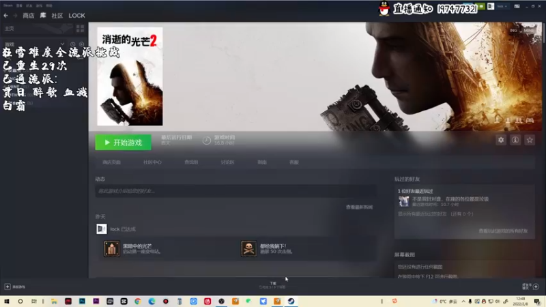The height and width of the screenshot is (307, 546).
Task: Click the taskbar clock and date
Action: coord(520,301)
